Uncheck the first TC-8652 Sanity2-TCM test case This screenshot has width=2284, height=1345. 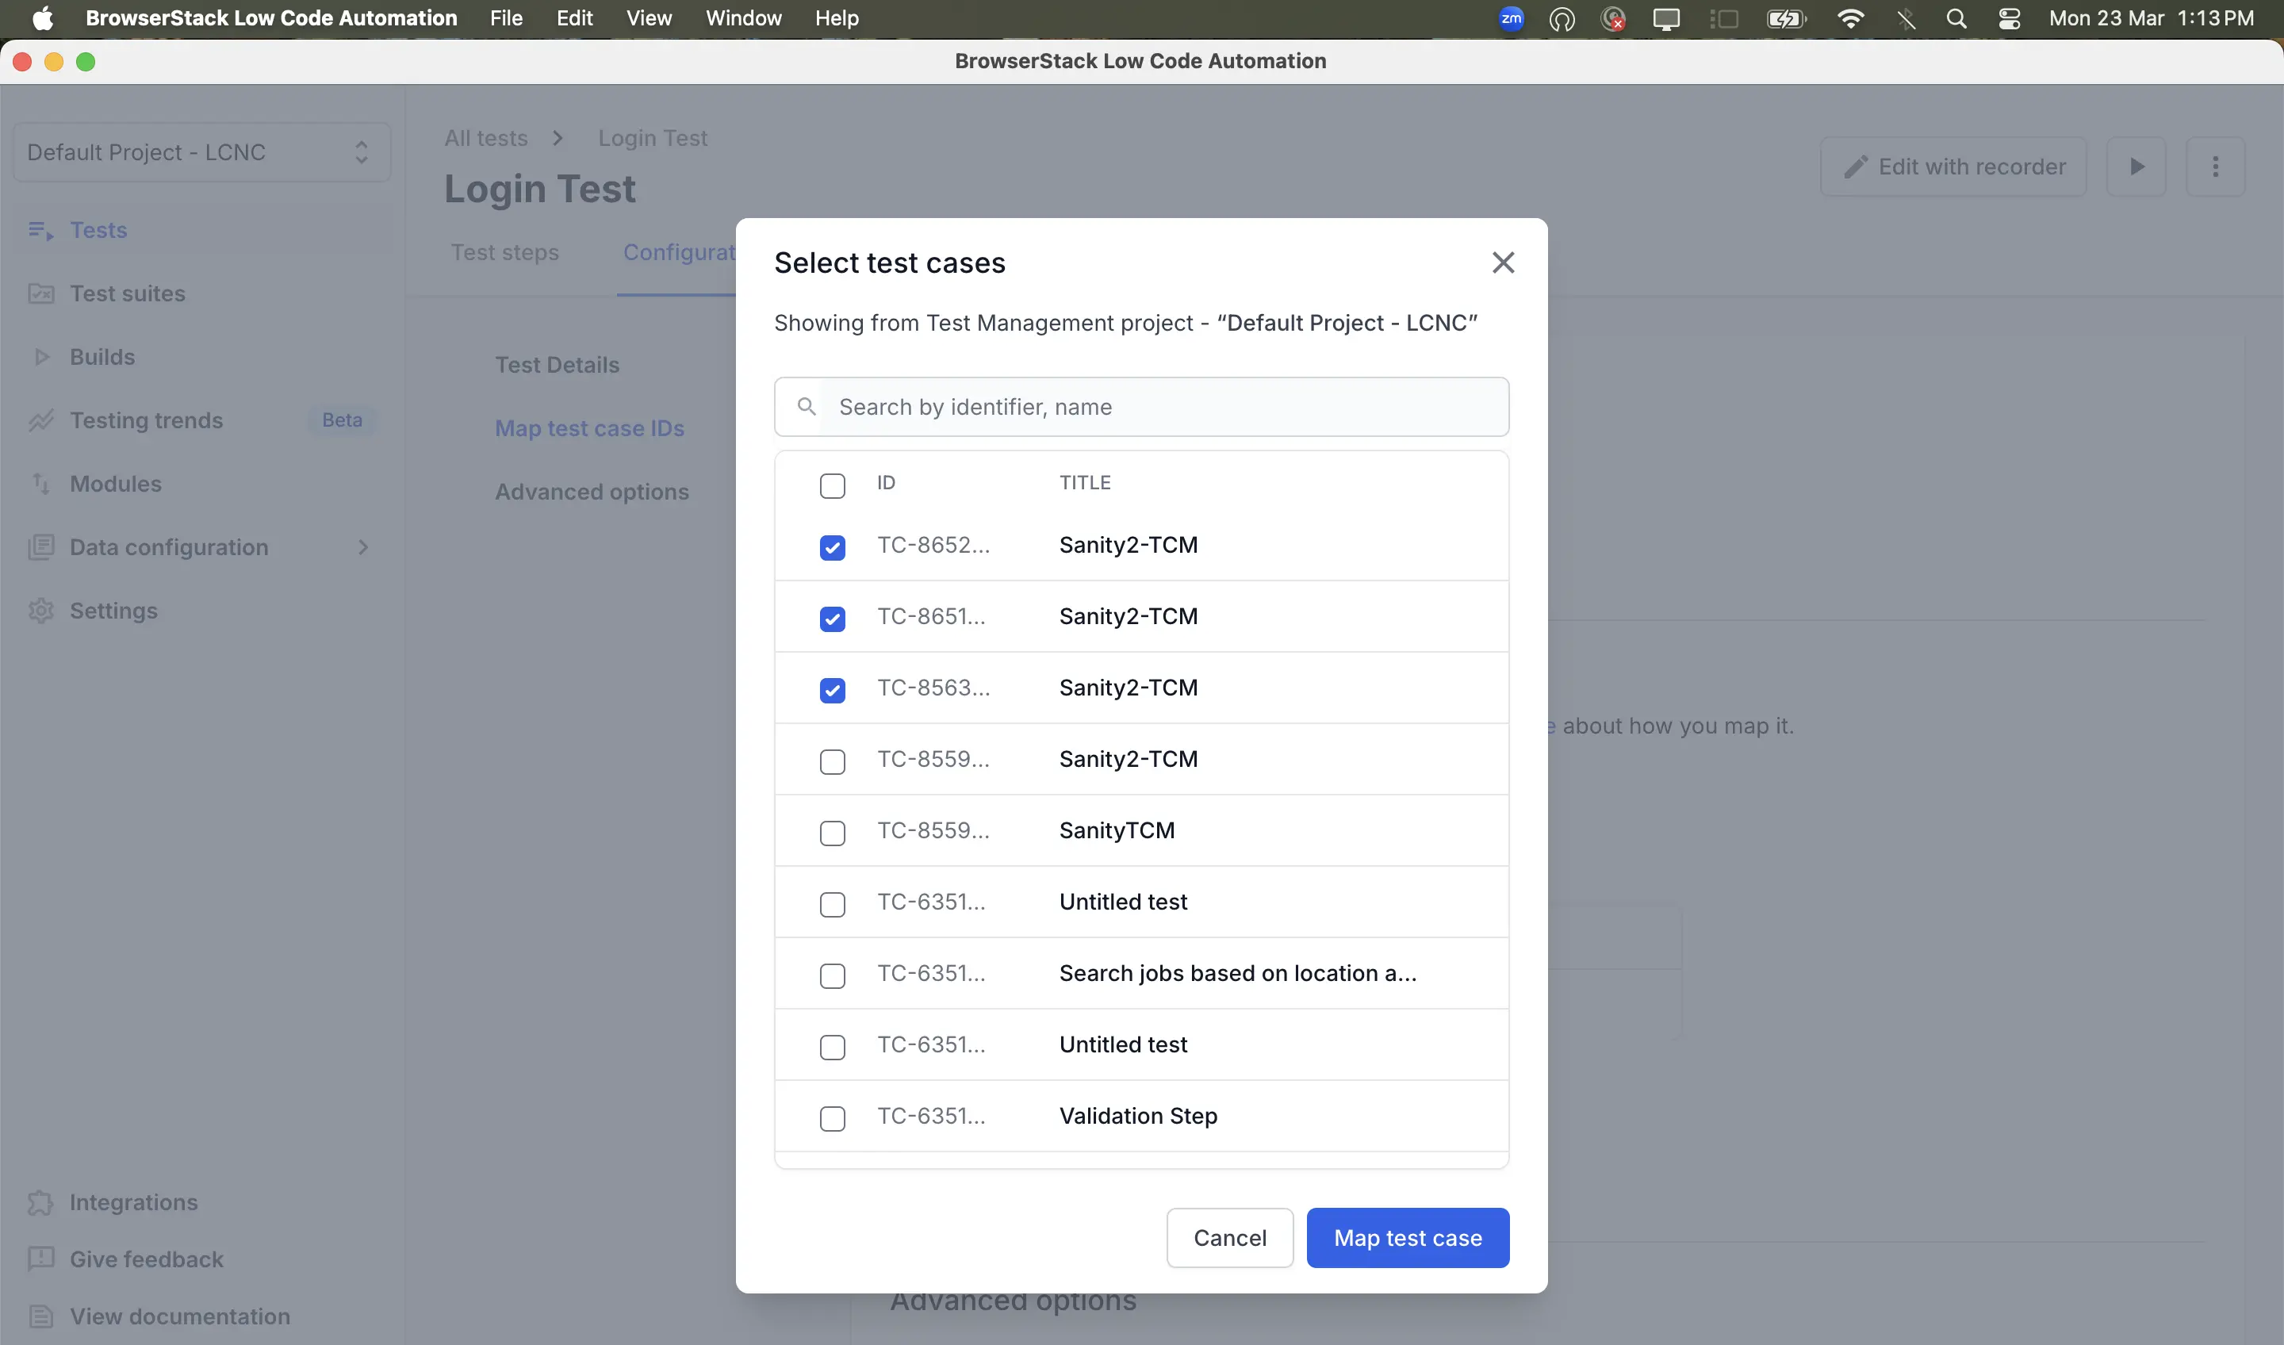point(832,547)
